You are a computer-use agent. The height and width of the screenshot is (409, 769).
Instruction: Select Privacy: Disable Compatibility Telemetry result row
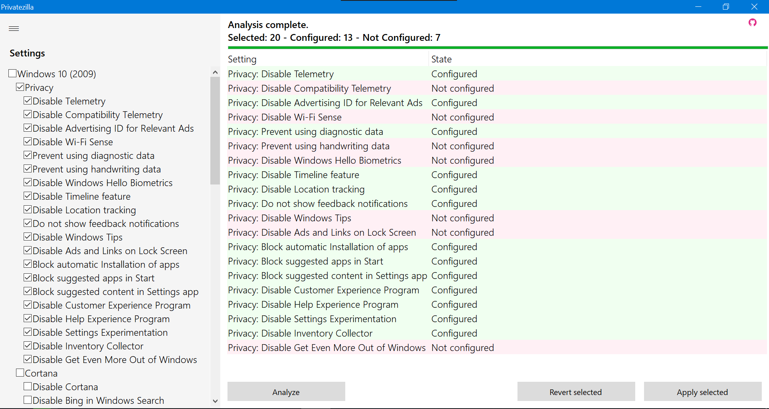(497, 88)
